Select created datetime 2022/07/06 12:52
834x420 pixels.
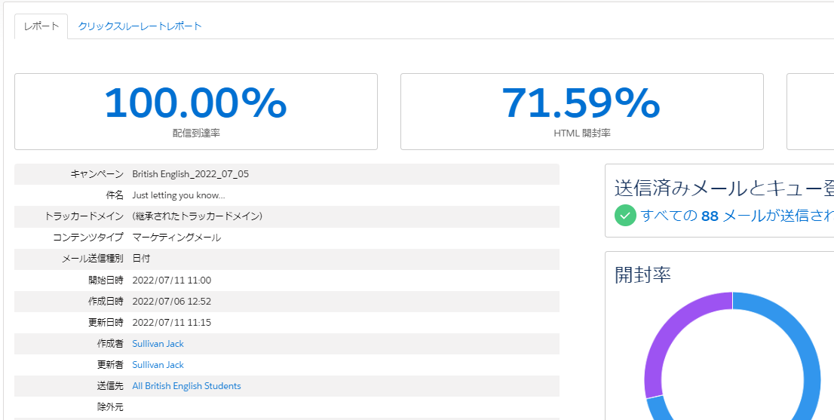point(172,302)
